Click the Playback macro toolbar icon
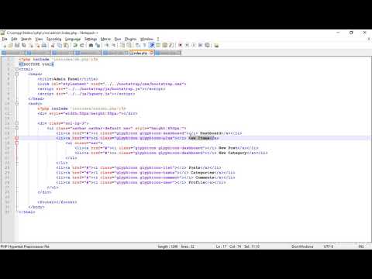The height and width of the screenshot is (279, 372). click(194, 45)
